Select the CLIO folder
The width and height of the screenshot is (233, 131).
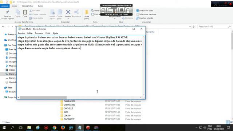pos(64,112)
